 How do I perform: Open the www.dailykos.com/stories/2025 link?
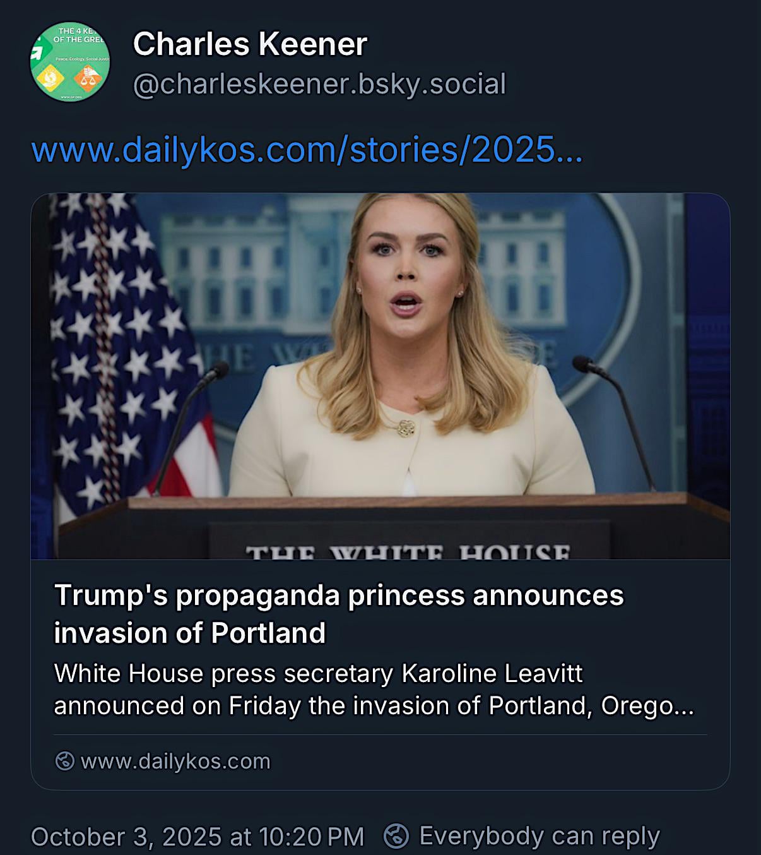coord(307,150)
